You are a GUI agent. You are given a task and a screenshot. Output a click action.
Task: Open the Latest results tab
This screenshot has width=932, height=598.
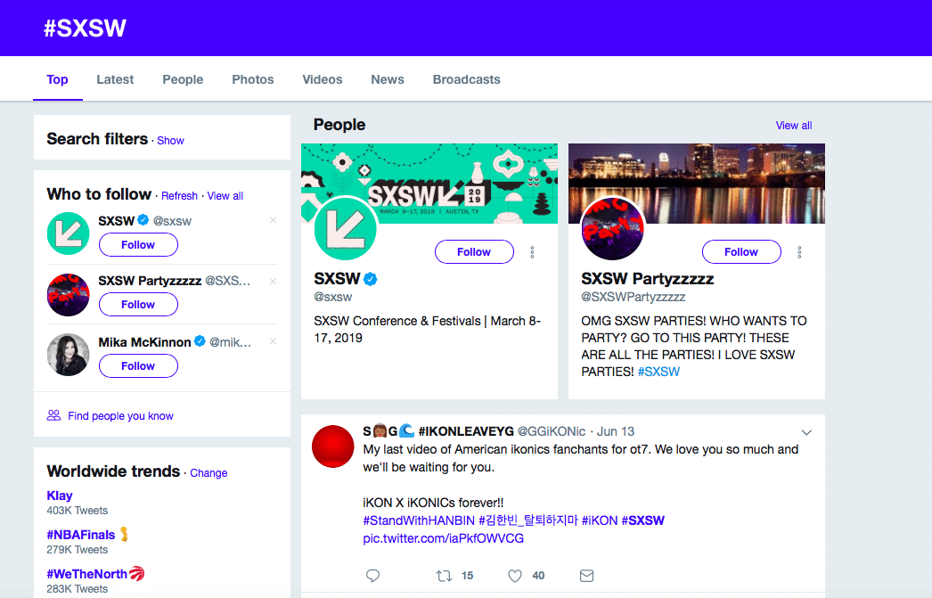[115, 79]
